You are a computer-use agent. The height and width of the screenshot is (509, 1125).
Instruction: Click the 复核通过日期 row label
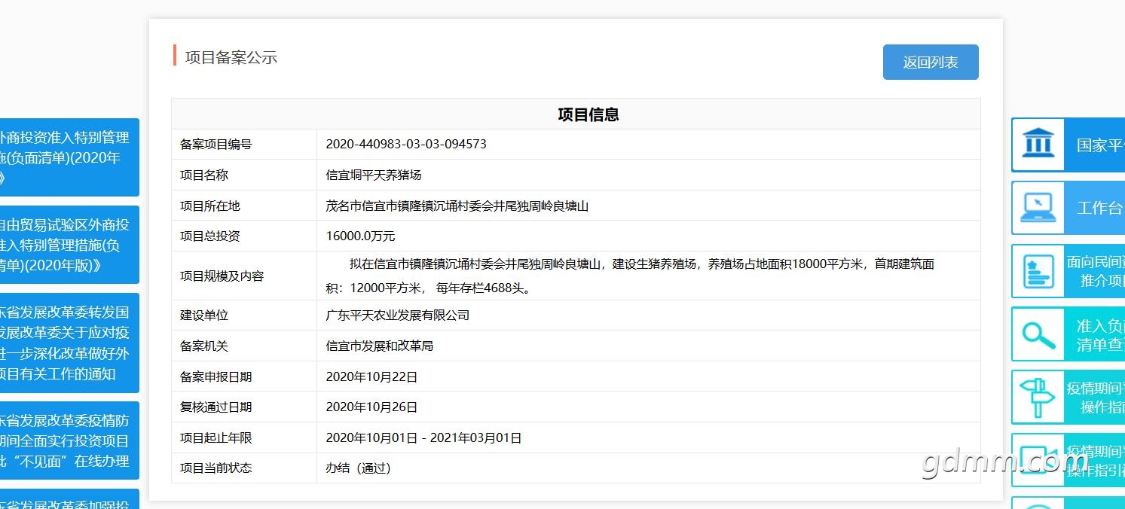tap(216, 407)
